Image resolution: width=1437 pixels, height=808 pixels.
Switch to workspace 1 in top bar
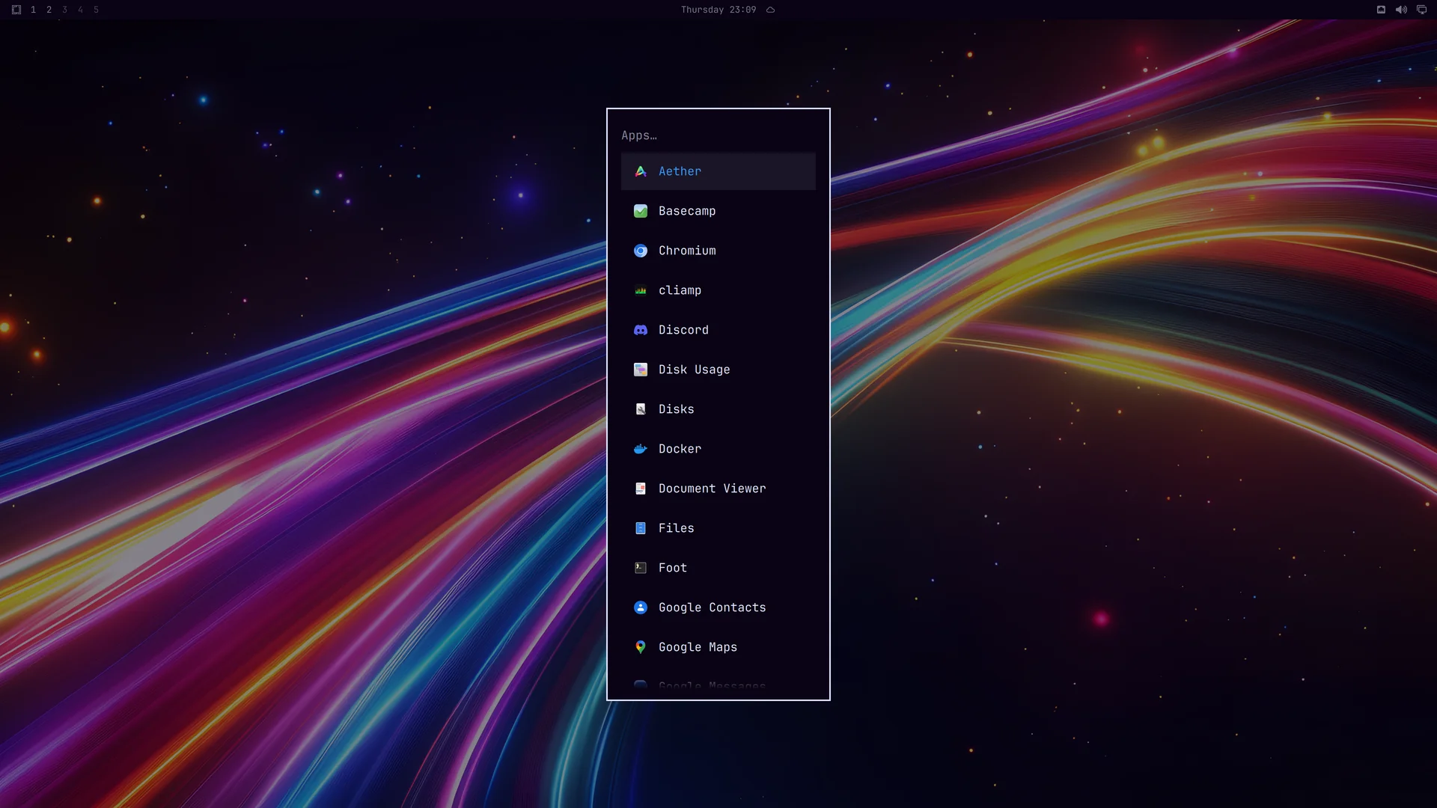tap(33, 10)
